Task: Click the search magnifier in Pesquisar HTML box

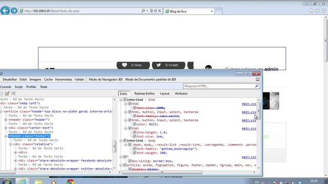Action: pos(257,86)
